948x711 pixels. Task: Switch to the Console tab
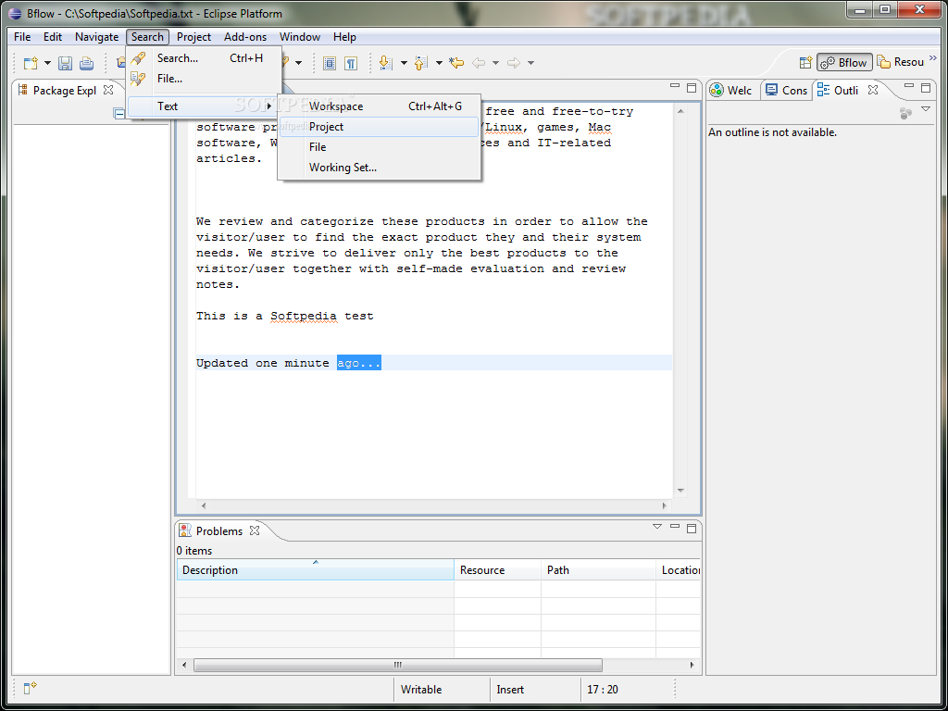pyautogui.click(x=787, y=90)
